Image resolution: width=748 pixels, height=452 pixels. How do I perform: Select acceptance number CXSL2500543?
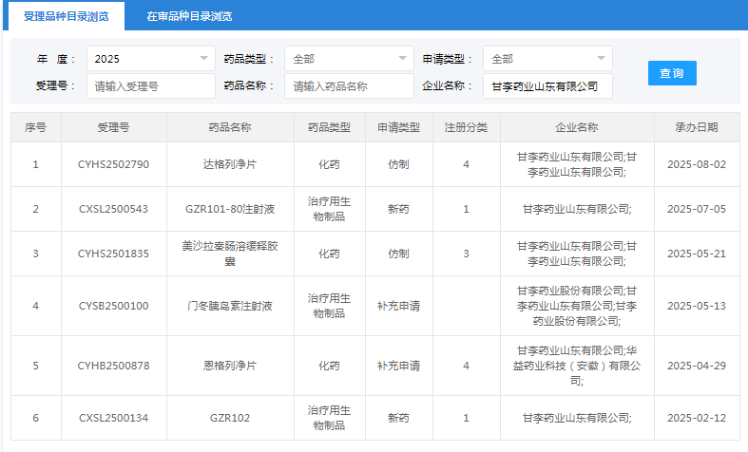[113, 209]
